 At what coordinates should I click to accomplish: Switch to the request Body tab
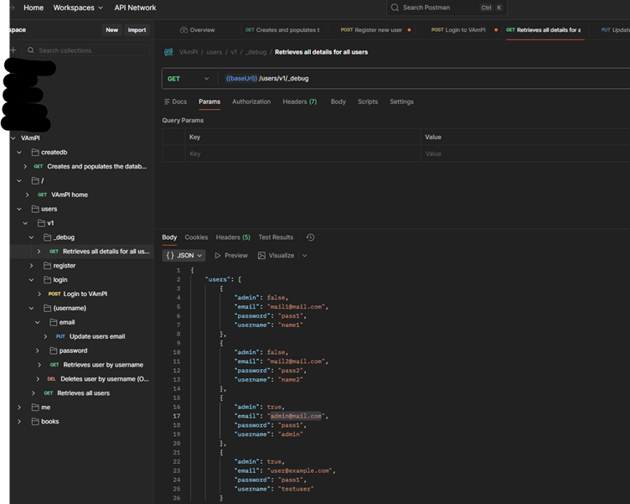tap(338, 101)
